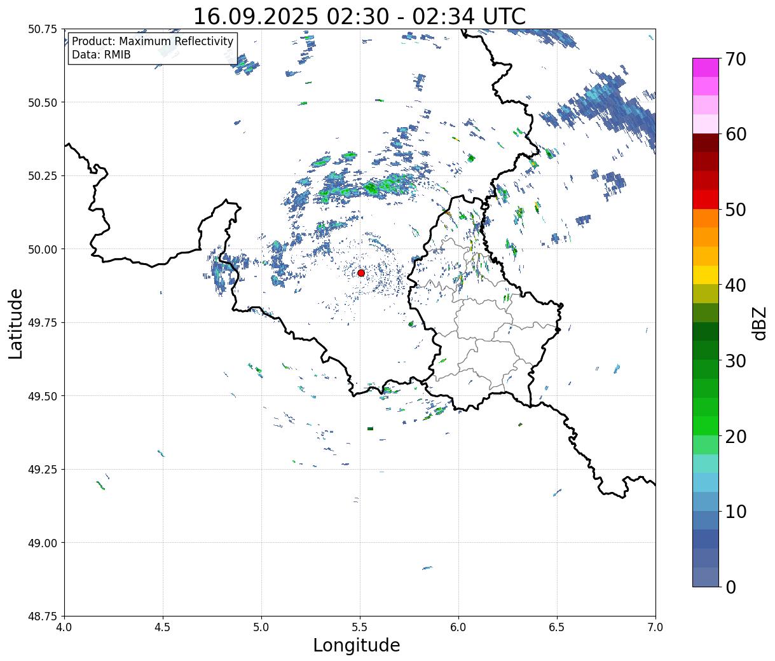Click the red radar location marker
The width and height of the screenshot is (775, 661).
[361, 273]
